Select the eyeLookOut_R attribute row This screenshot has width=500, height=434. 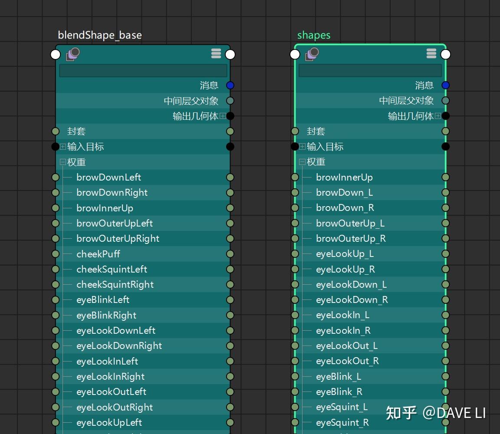pyautogui.click(x=370, y=361)
